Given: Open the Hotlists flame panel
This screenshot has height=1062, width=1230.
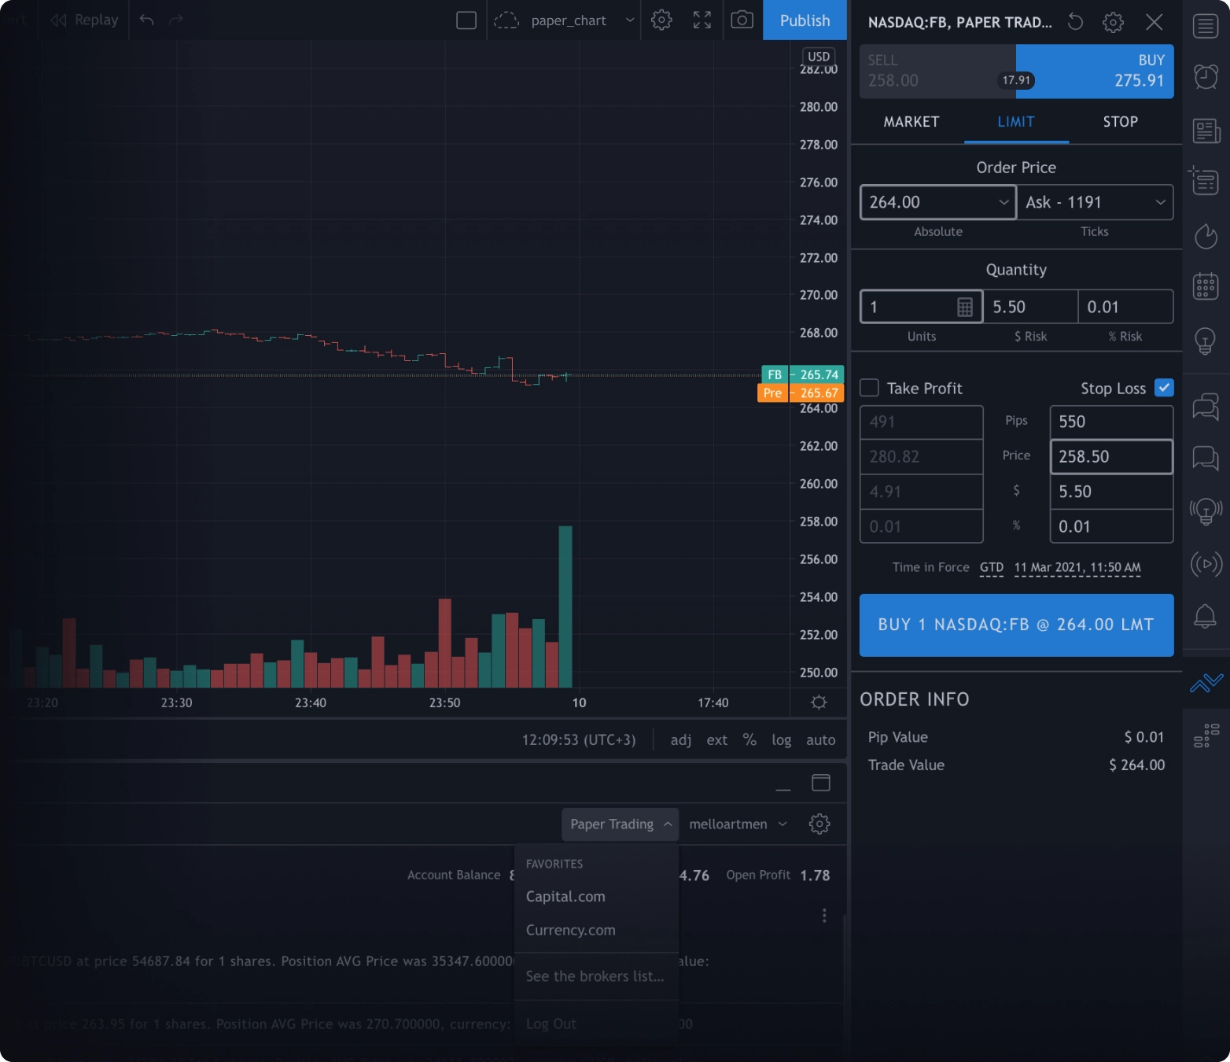Looking at the screenshot, I should click(1205, 236).
